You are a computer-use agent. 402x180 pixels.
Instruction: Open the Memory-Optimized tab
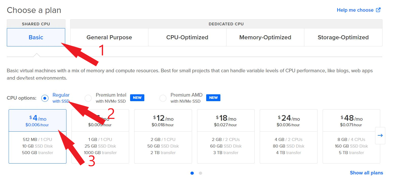coord(265,37)
